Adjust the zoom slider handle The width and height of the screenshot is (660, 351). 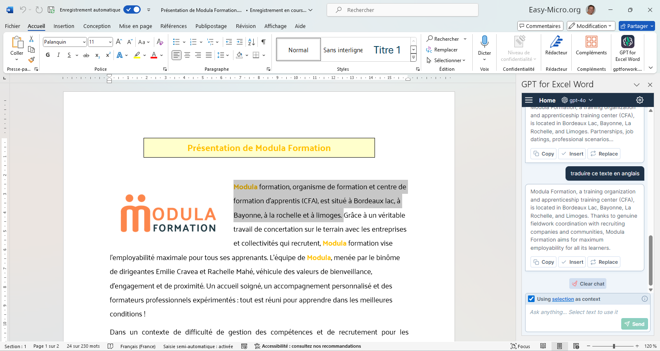(614, 346)
